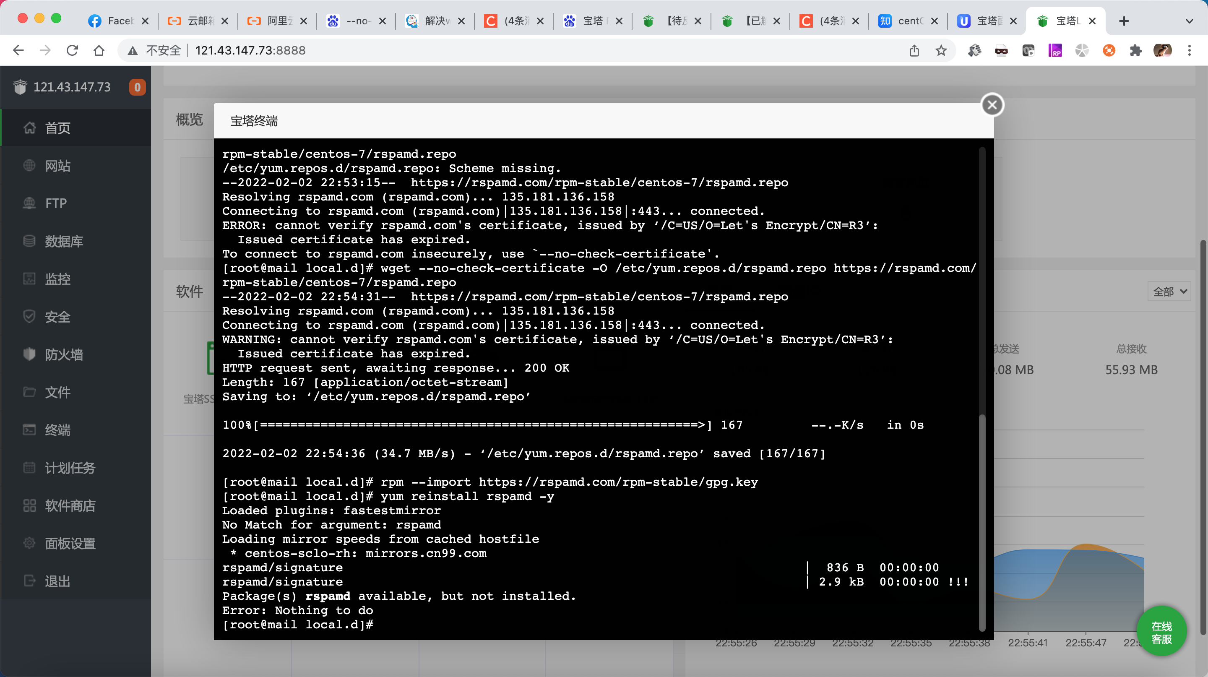This screenshot has height=677, width=1208.
Task: Click the 终端 terminal icon
Action: pos(29,430)
